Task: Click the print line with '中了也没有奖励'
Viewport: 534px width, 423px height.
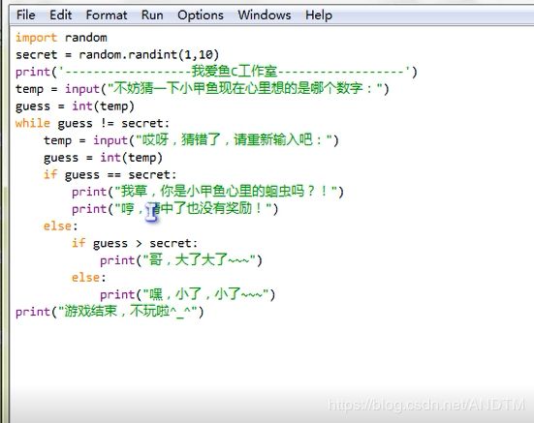Action: pyautogui.click(x=175, y=208)
